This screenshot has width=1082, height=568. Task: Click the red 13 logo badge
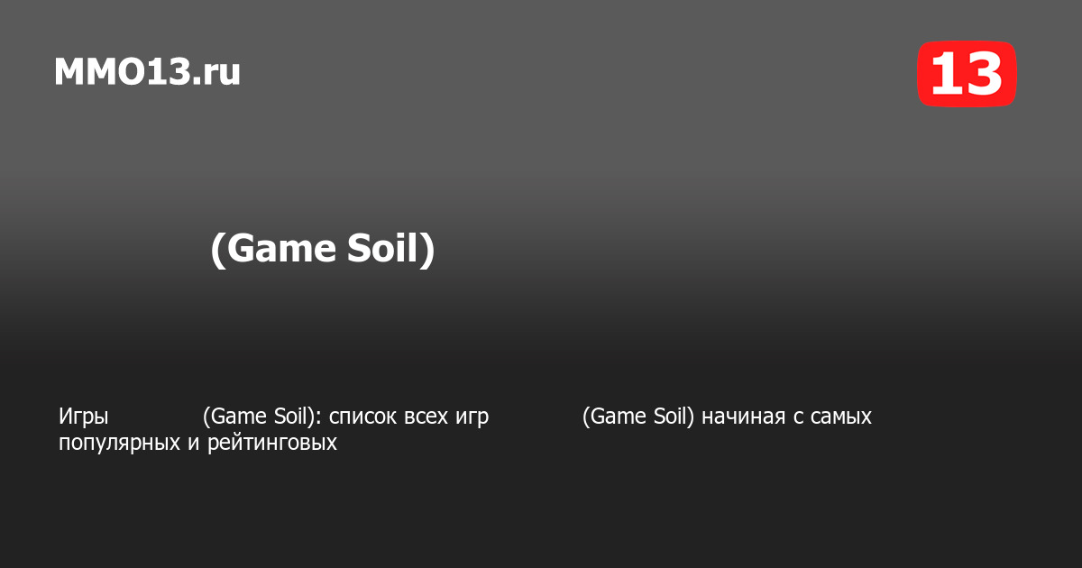click(x=967, y=74)
